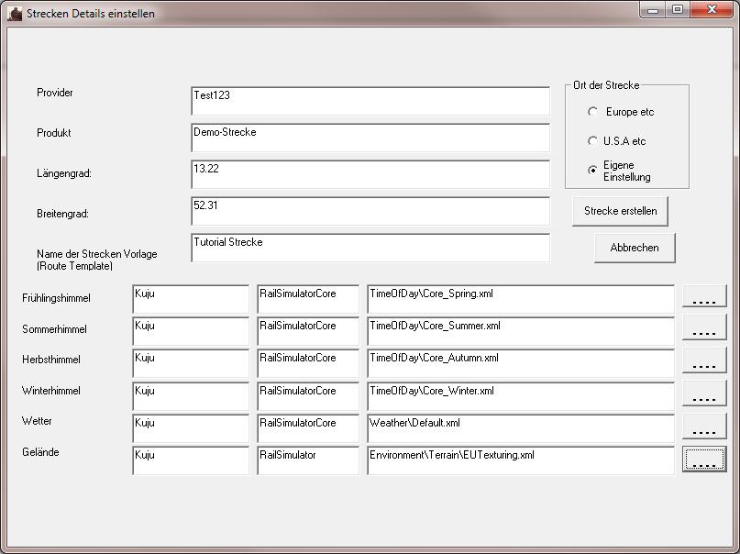This screenshot has width=740, height=554.
Task: Browse for Winterhimmel file via dots button
Action: [704, 393]
